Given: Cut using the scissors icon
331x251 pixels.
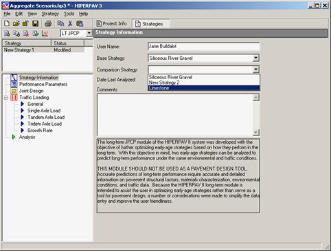Looking at the screenshot, I should coord(70,23).
